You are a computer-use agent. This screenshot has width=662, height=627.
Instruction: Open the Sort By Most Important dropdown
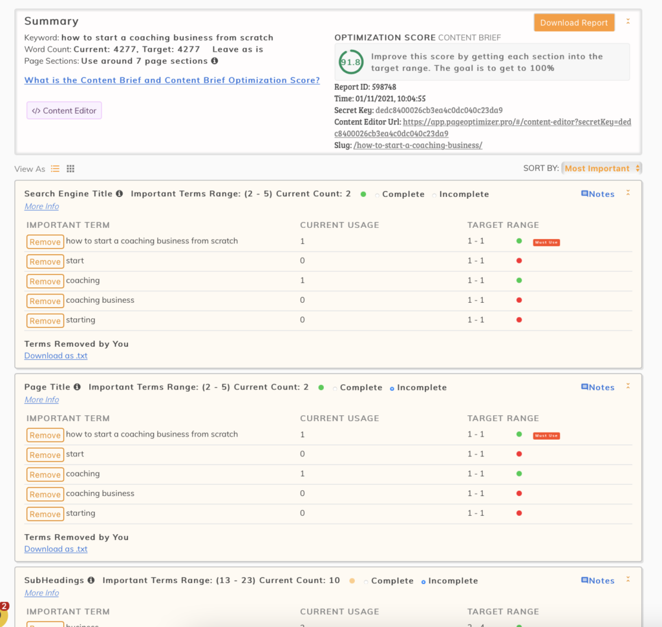pos(602,169)
